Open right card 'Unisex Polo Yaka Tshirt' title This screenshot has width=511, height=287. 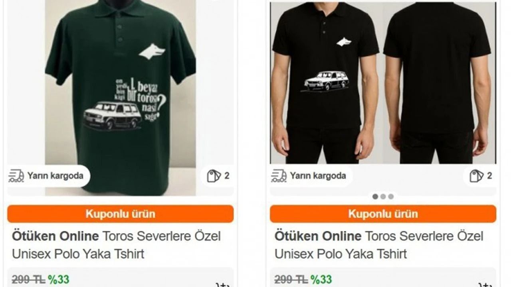point(341,254)
